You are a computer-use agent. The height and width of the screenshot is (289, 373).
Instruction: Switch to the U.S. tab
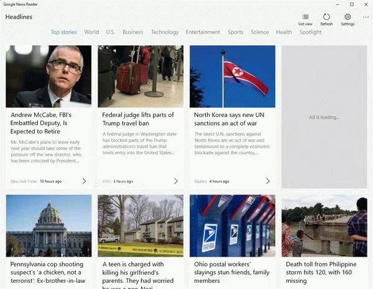coord(111,32)
